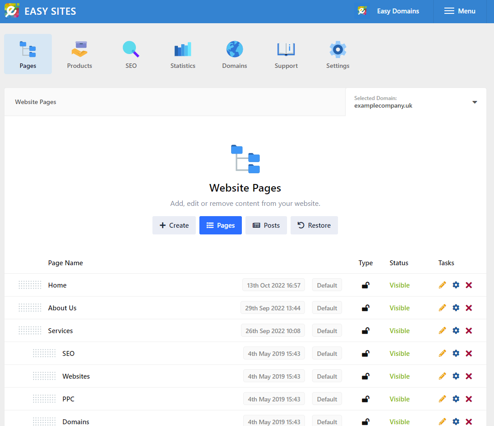Select the Pages list button
This screenshot has width=494, height=426.
click(220, 225)
